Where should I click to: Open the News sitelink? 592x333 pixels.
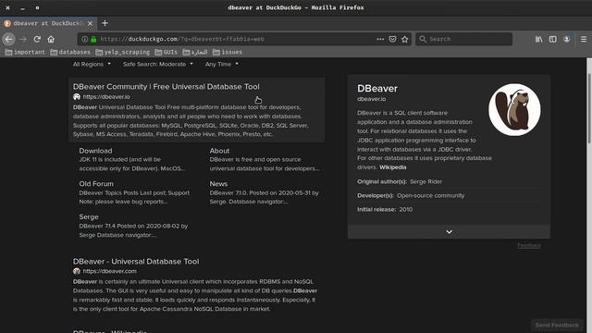pos(218,184)
